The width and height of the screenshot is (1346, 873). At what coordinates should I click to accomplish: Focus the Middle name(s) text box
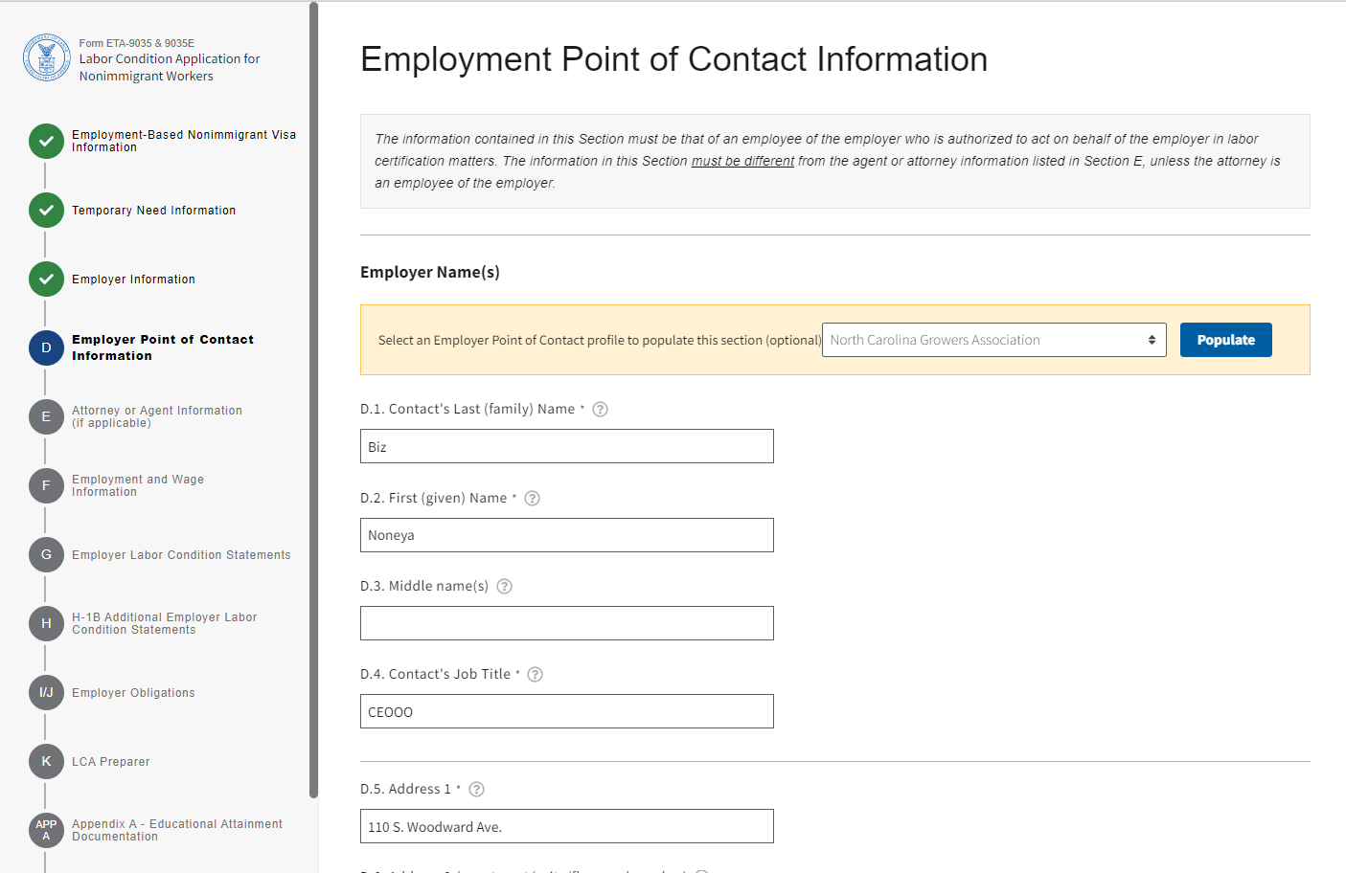pyautogui.click(x=566, y=623)
